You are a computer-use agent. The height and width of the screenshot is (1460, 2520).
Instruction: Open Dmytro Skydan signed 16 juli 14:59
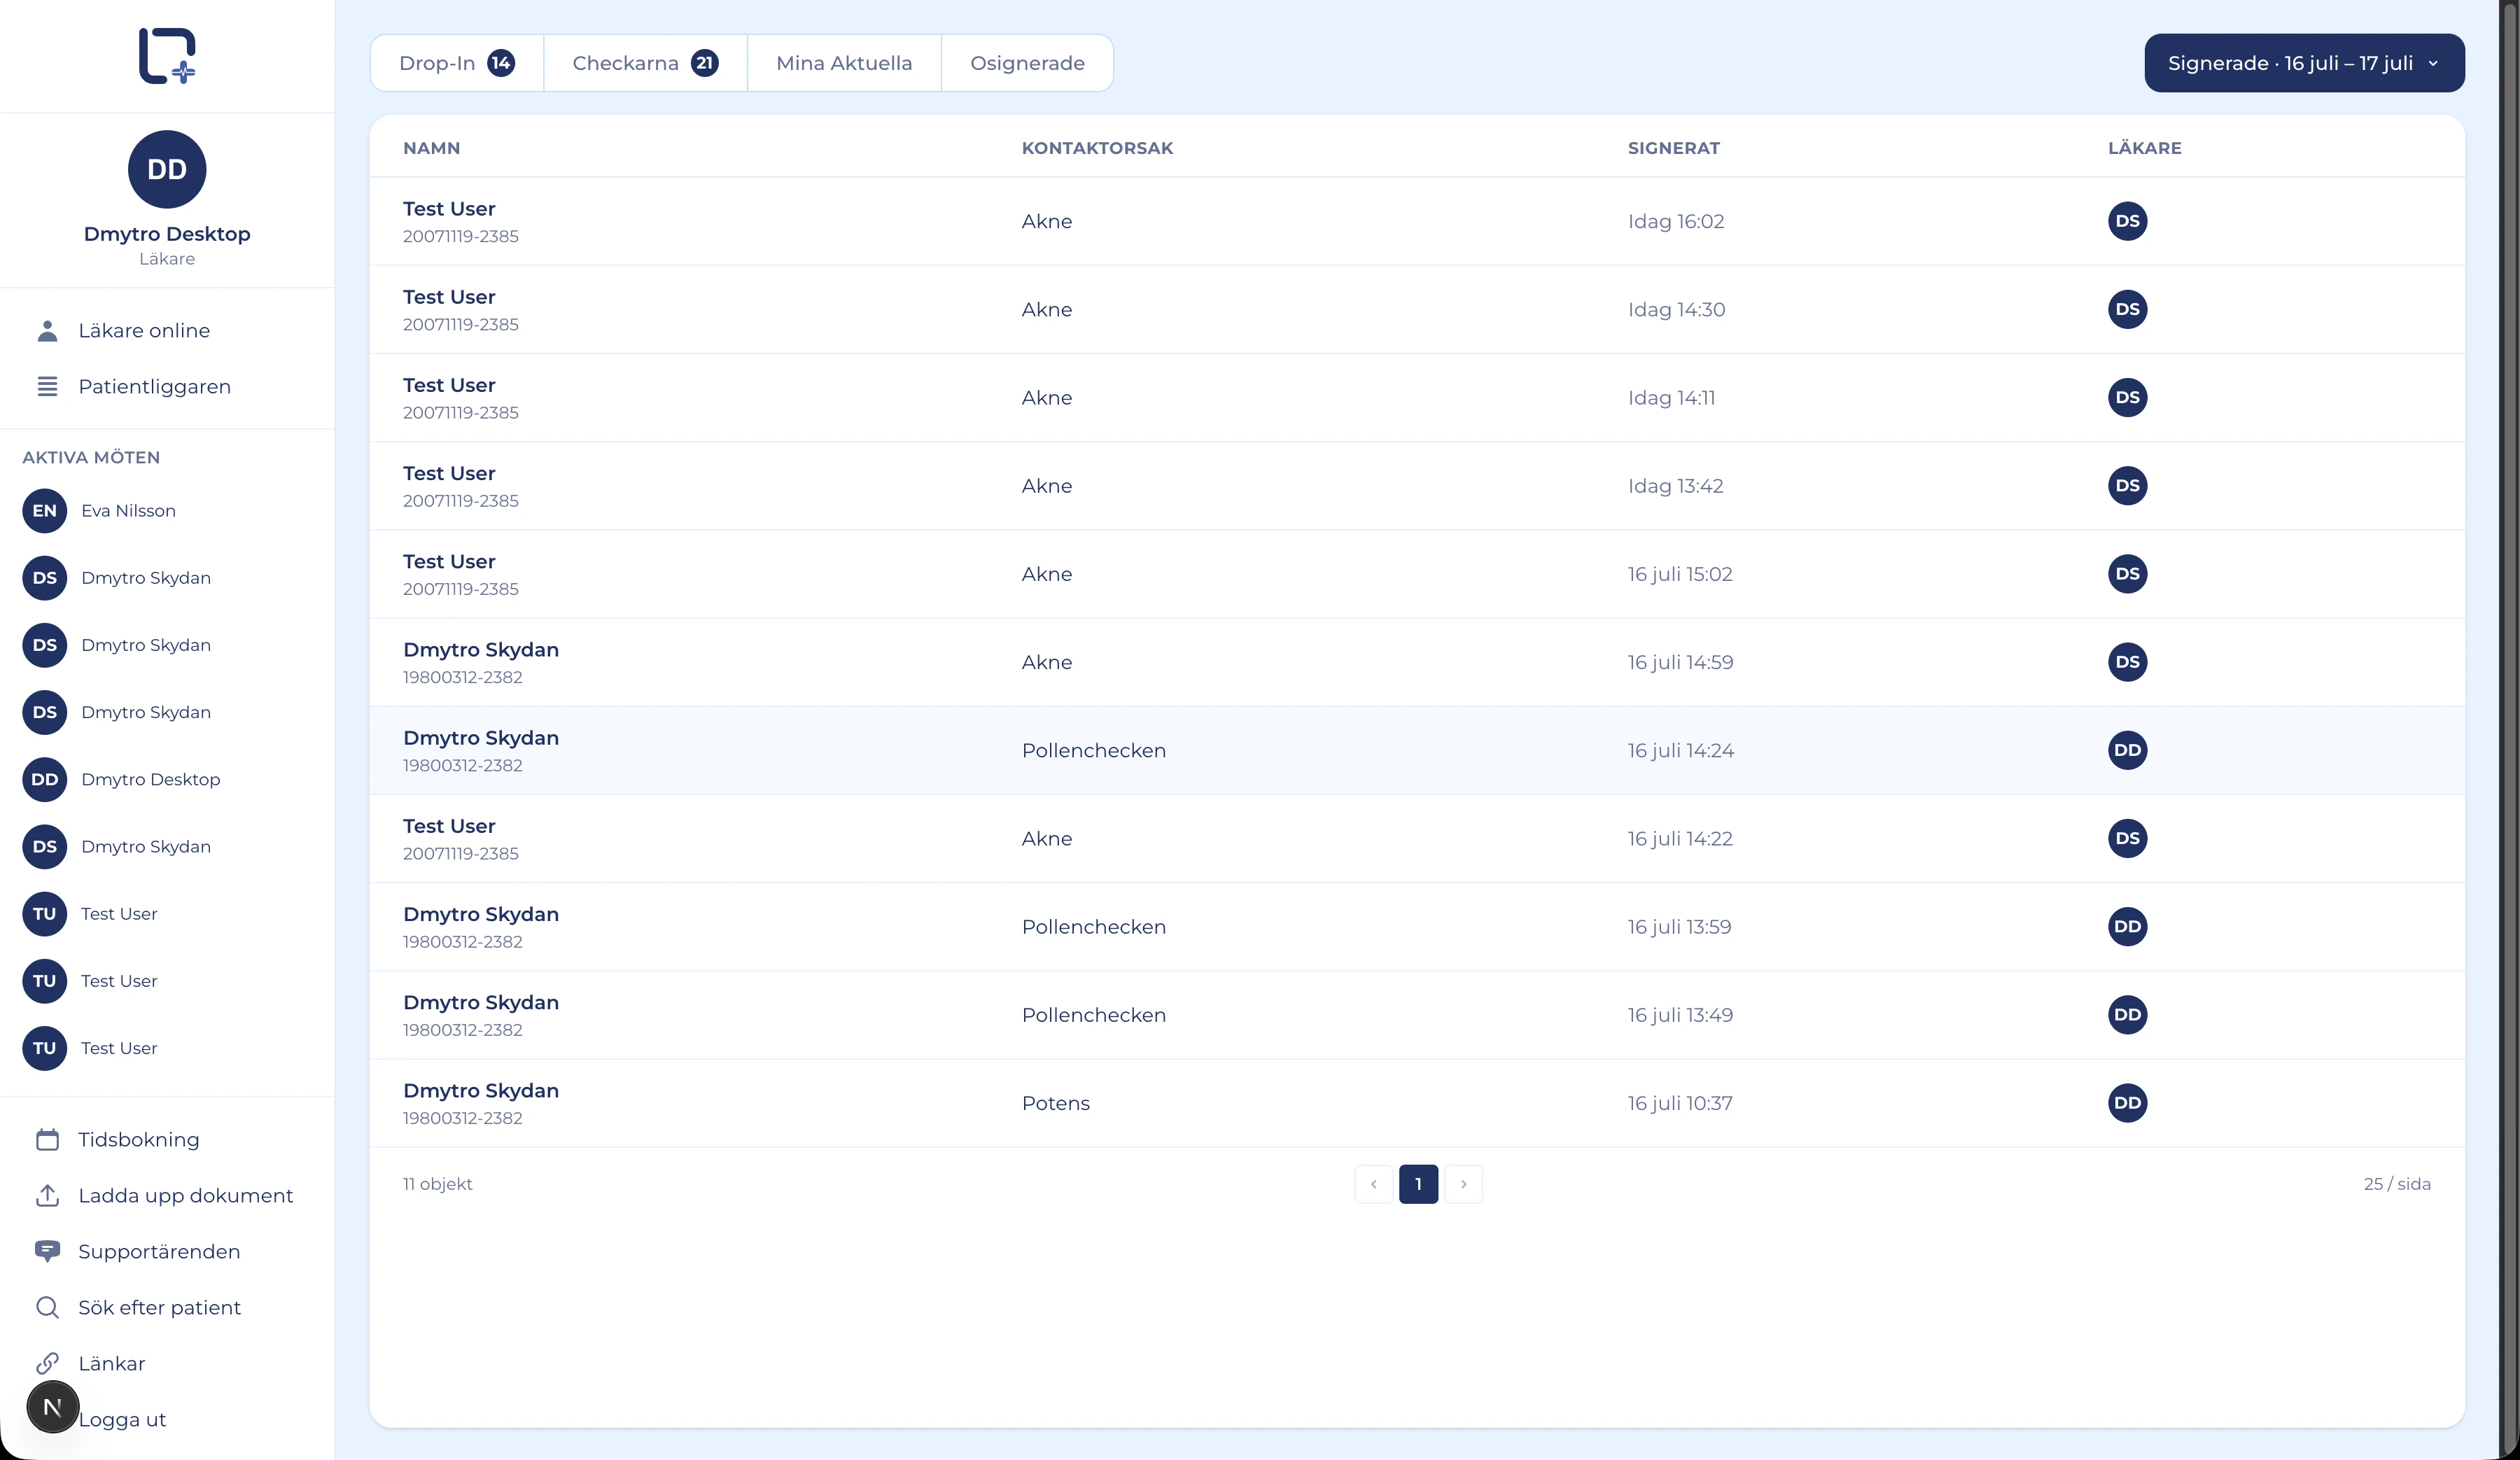coord(1416,662)
